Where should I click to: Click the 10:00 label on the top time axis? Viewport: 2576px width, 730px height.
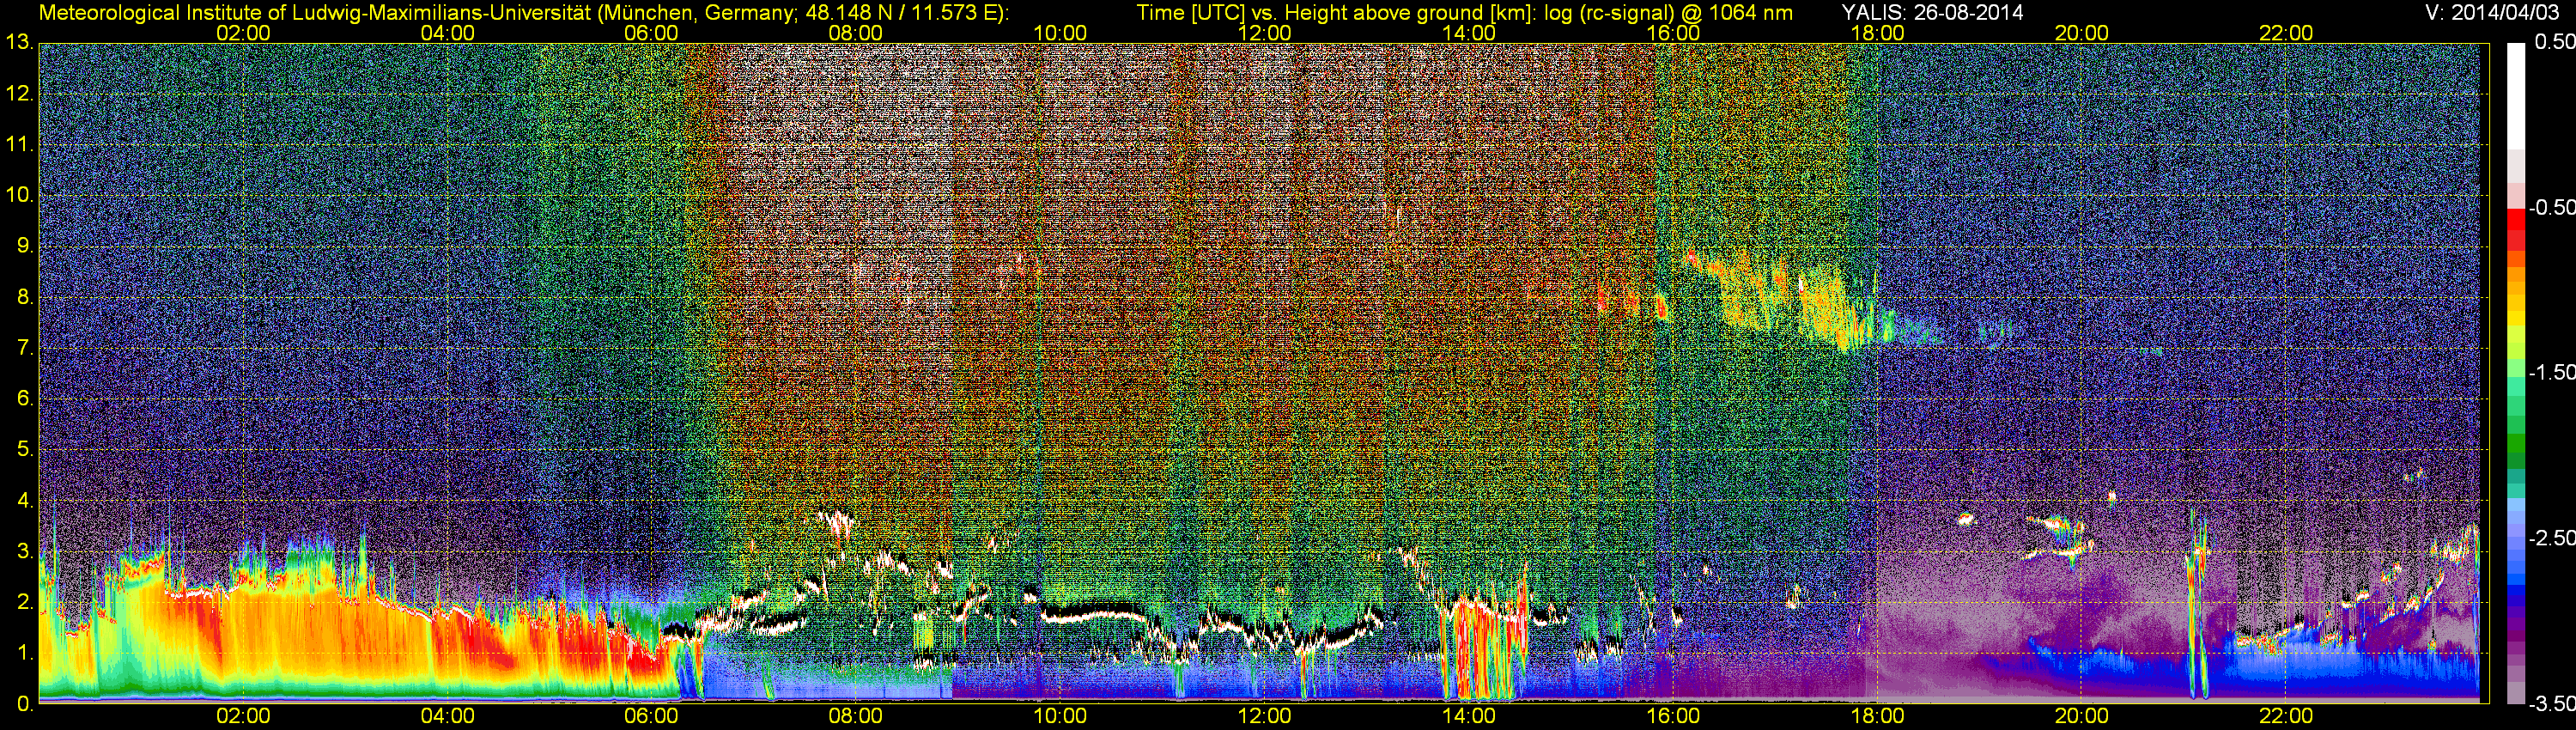coord(1059,33)
